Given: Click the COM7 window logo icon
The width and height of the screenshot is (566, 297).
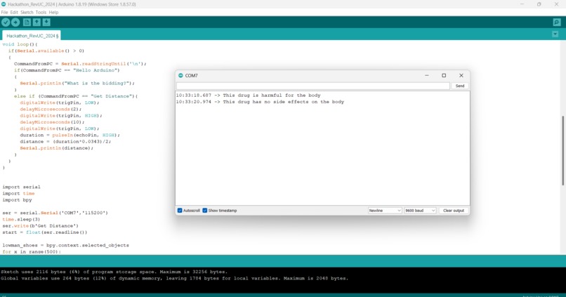Looking at the screenshot, I should (x=181, y=75).
